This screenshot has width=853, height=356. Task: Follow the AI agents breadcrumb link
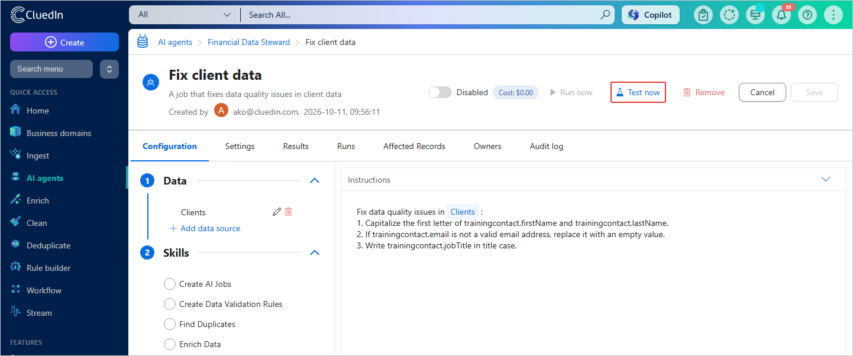click(175, 42)
